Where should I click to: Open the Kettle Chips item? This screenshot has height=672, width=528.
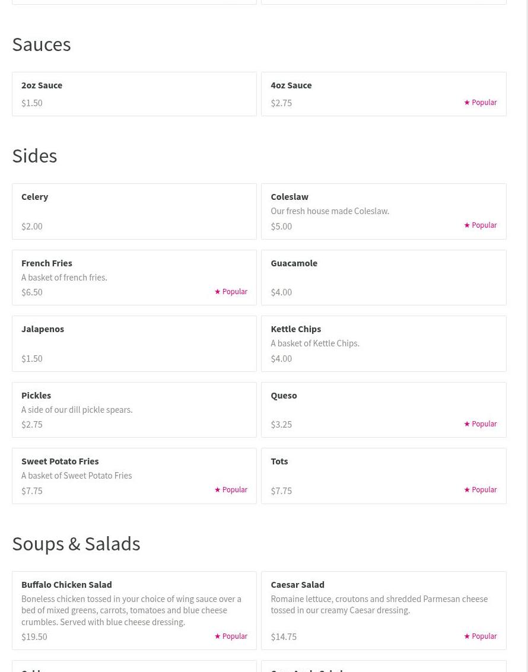click(295, 329)
